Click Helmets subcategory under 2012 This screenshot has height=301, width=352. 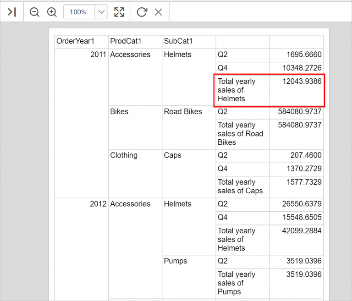click(189, 226)
